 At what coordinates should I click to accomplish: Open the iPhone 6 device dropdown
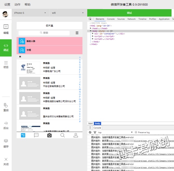tap(30, 13)
